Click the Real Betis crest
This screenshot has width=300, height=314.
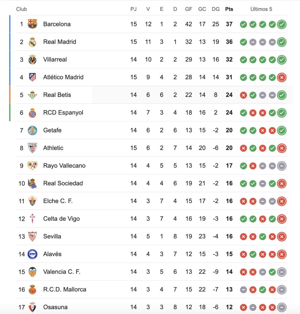[32, 95]
